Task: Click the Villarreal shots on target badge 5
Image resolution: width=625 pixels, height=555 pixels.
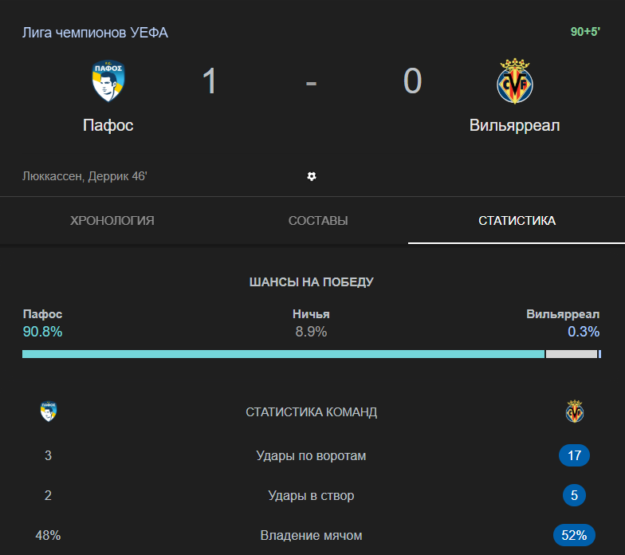Action: pyautogui.click(x=574, y=495)
